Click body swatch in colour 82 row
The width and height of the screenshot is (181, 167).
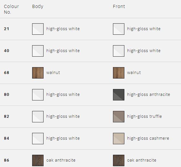click(38, 117)
